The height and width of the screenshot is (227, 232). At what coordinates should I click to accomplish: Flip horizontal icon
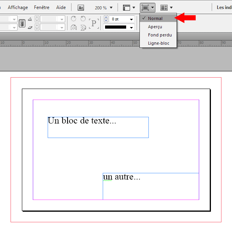[73, 27]
